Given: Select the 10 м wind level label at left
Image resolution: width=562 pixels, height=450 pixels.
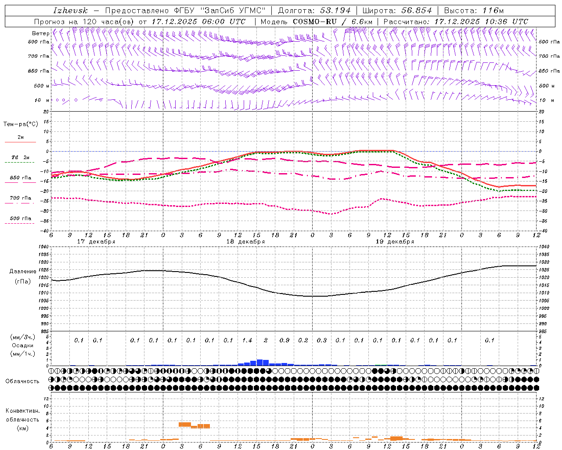Looking at the screenshot, I should coord(42,100).
